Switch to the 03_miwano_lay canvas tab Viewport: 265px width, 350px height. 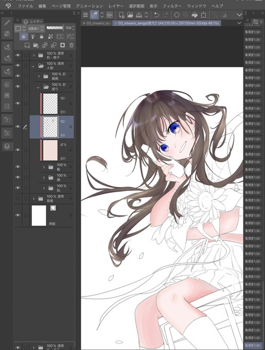pos(97,23)
